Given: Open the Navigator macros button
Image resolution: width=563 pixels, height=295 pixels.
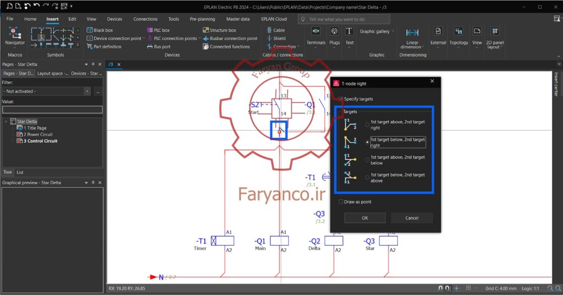Looking at the screenshot, I should [15, 36].
